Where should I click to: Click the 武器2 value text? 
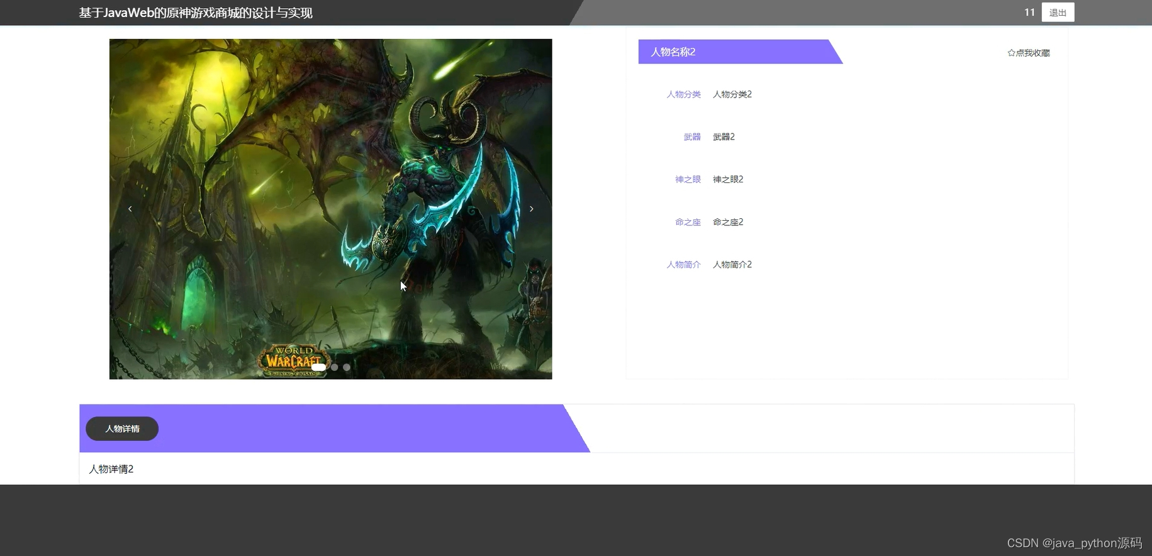click(x=724, y=137)
